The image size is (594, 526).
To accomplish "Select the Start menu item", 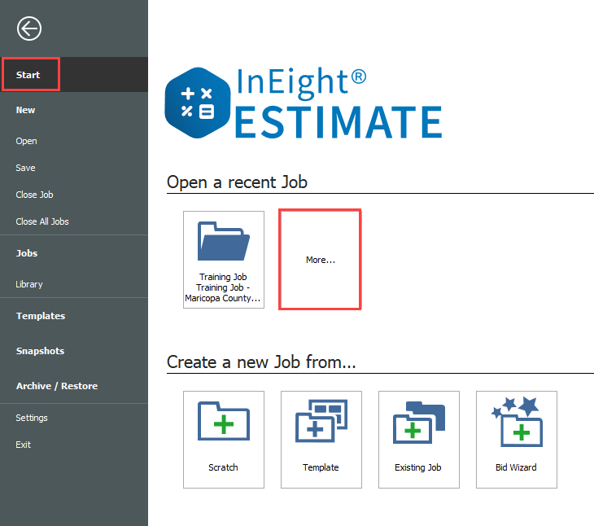I will click(x=28, y=75).
